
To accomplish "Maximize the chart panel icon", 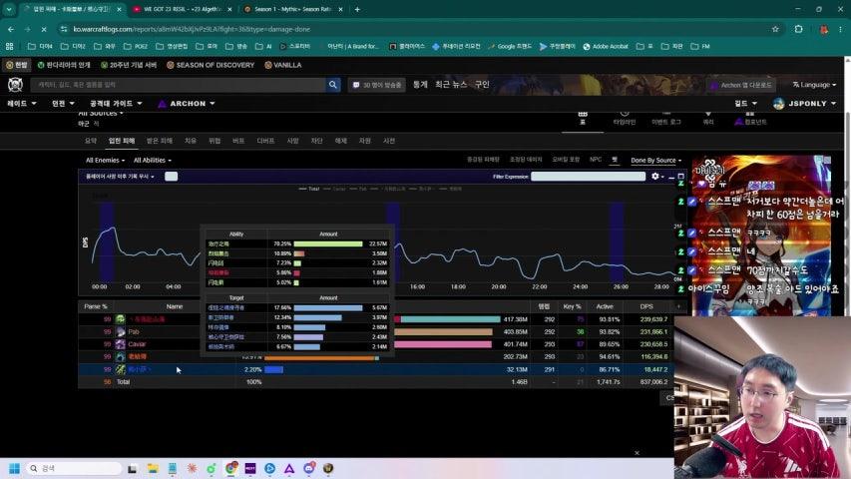I will (x=680, y=177).
